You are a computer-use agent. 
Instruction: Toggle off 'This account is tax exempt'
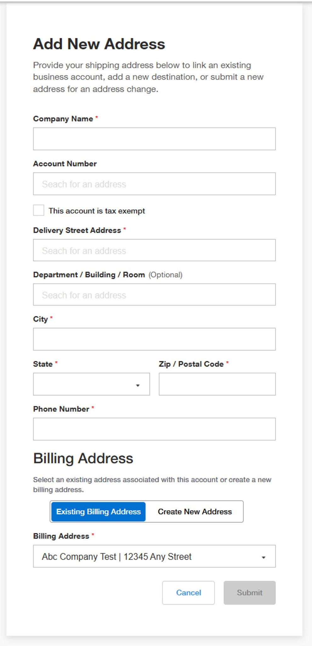pos(39,210)
